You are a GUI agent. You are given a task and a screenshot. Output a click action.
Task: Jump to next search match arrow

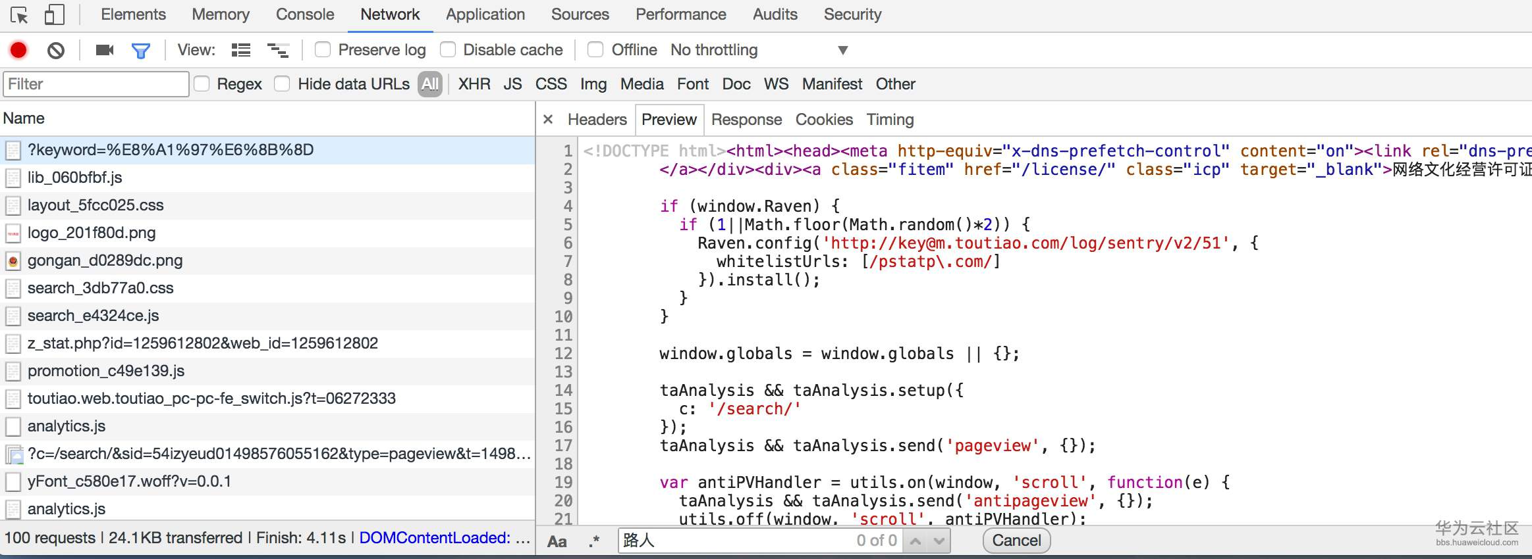point(939,541)
